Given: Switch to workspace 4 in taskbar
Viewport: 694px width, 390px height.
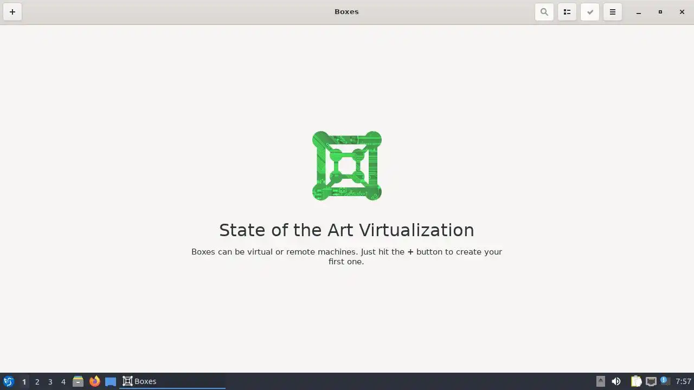Looking at the screenshot, I should click(63, 382).
